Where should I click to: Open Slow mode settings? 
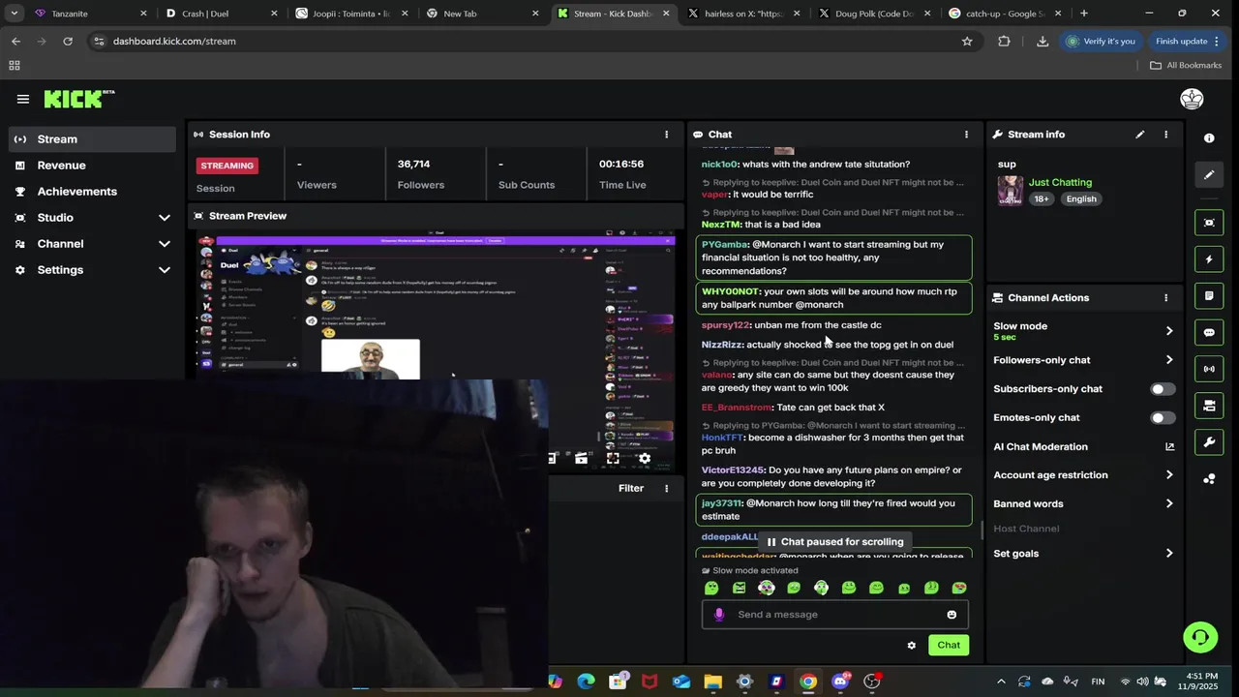tap(1083, 331)
